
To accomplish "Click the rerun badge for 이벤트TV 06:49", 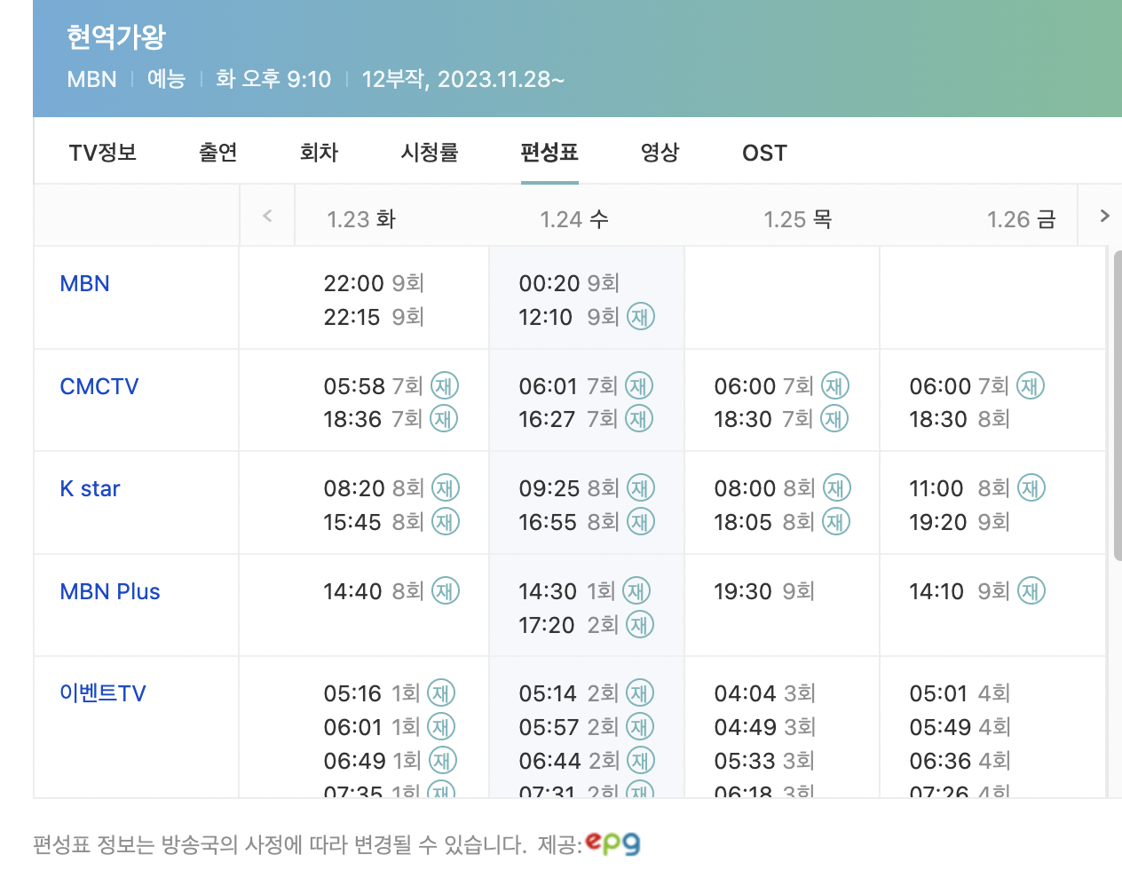I will 443,761.
